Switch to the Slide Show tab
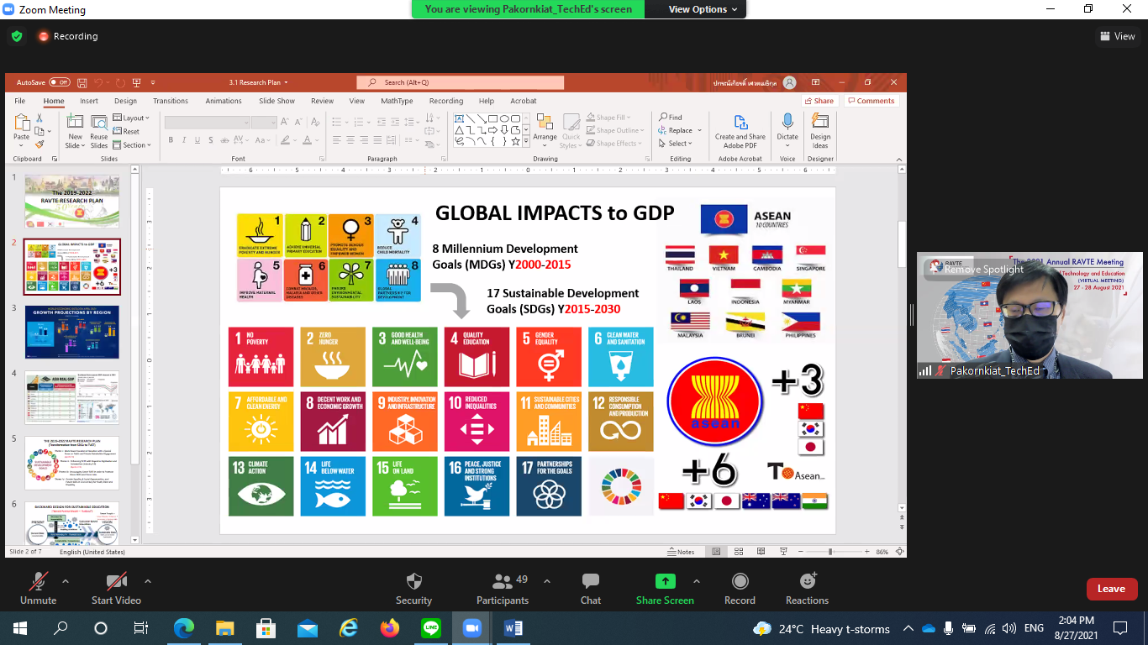1148x645 pixels. point(276,101)
